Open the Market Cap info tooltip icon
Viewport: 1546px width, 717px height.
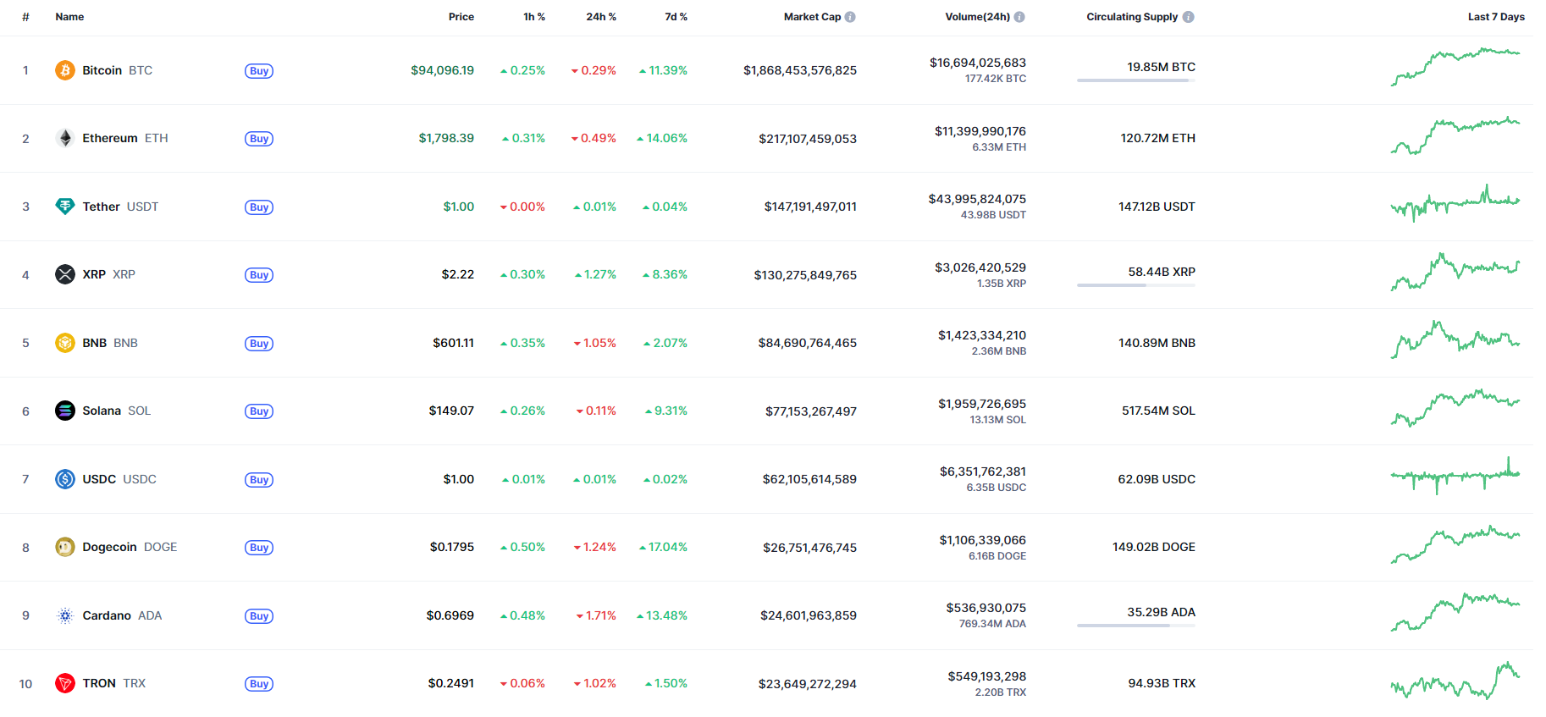[850, 17]
